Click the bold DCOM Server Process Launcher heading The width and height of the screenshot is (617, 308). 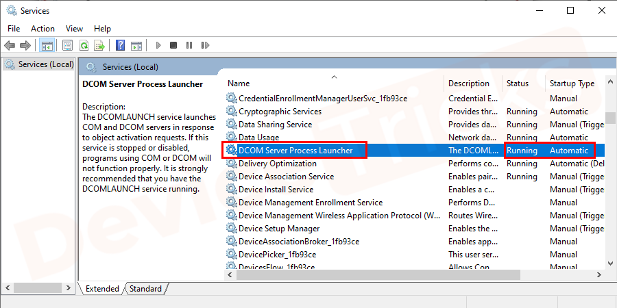coord(143,84)
